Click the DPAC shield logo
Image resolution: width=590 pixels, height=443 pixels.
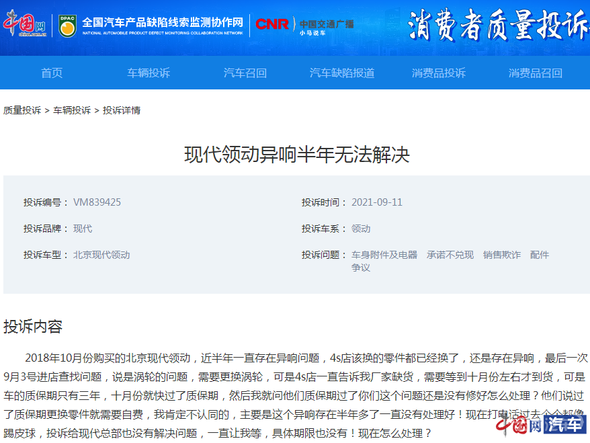tap(67, 26)
